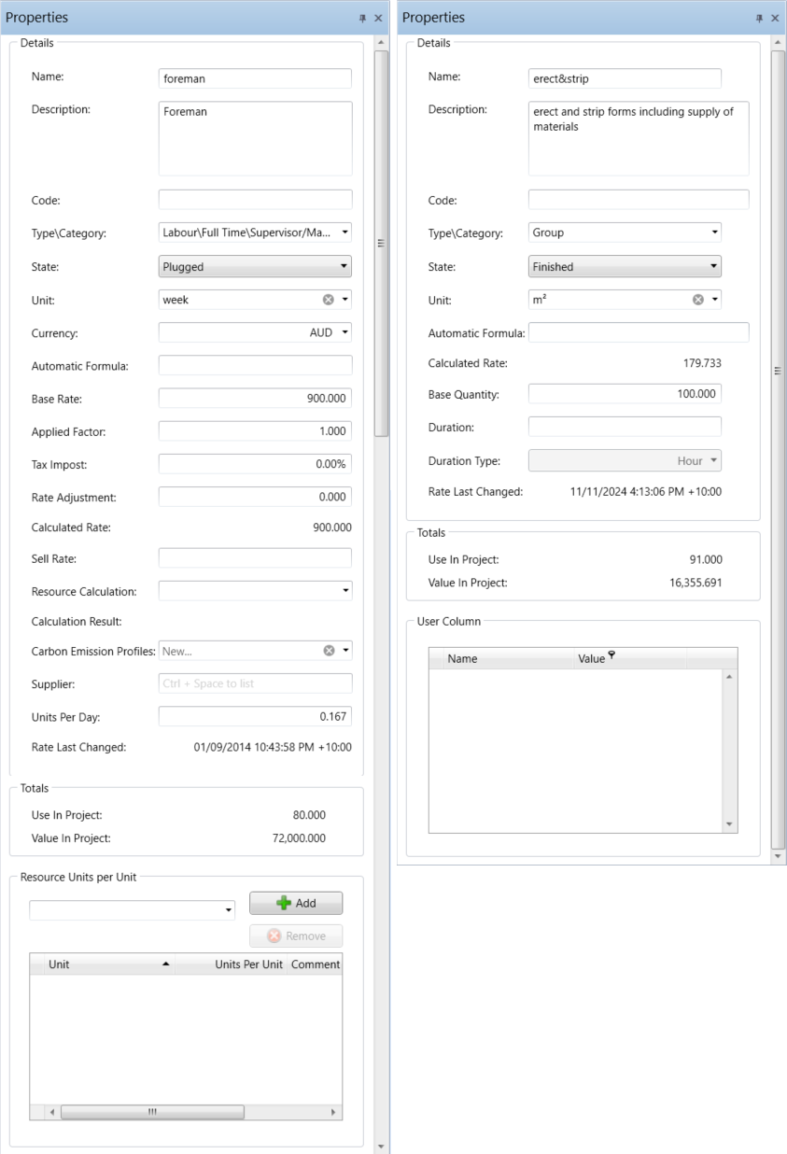Viewport: 787px width, 1154px height.
Task: Click the Base Rate input field
Action: pyautogui.click(x=255, y=398)
